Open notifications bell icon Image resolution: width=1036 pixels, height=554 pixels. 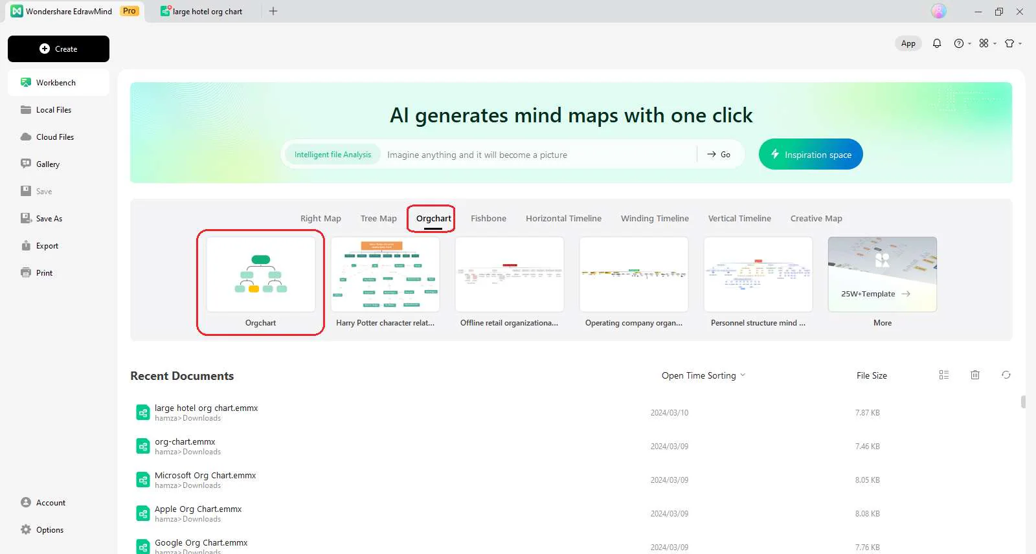pyautogui.click(x=937, y=43)
